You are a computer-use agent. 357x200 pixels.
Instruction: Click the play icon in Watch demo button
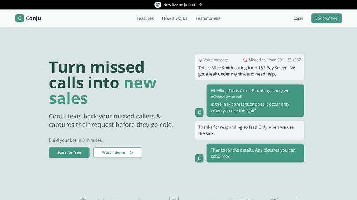click(131, 153)
